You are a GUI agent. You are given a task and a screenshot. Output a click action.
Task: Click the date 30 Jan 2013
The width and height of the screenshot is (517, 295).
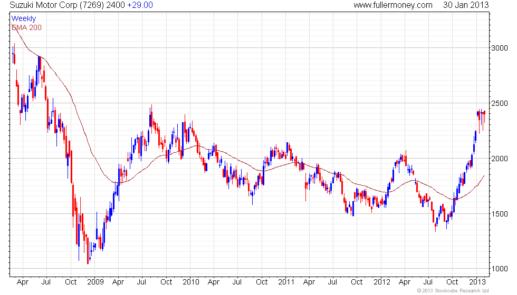coord(466,5)
